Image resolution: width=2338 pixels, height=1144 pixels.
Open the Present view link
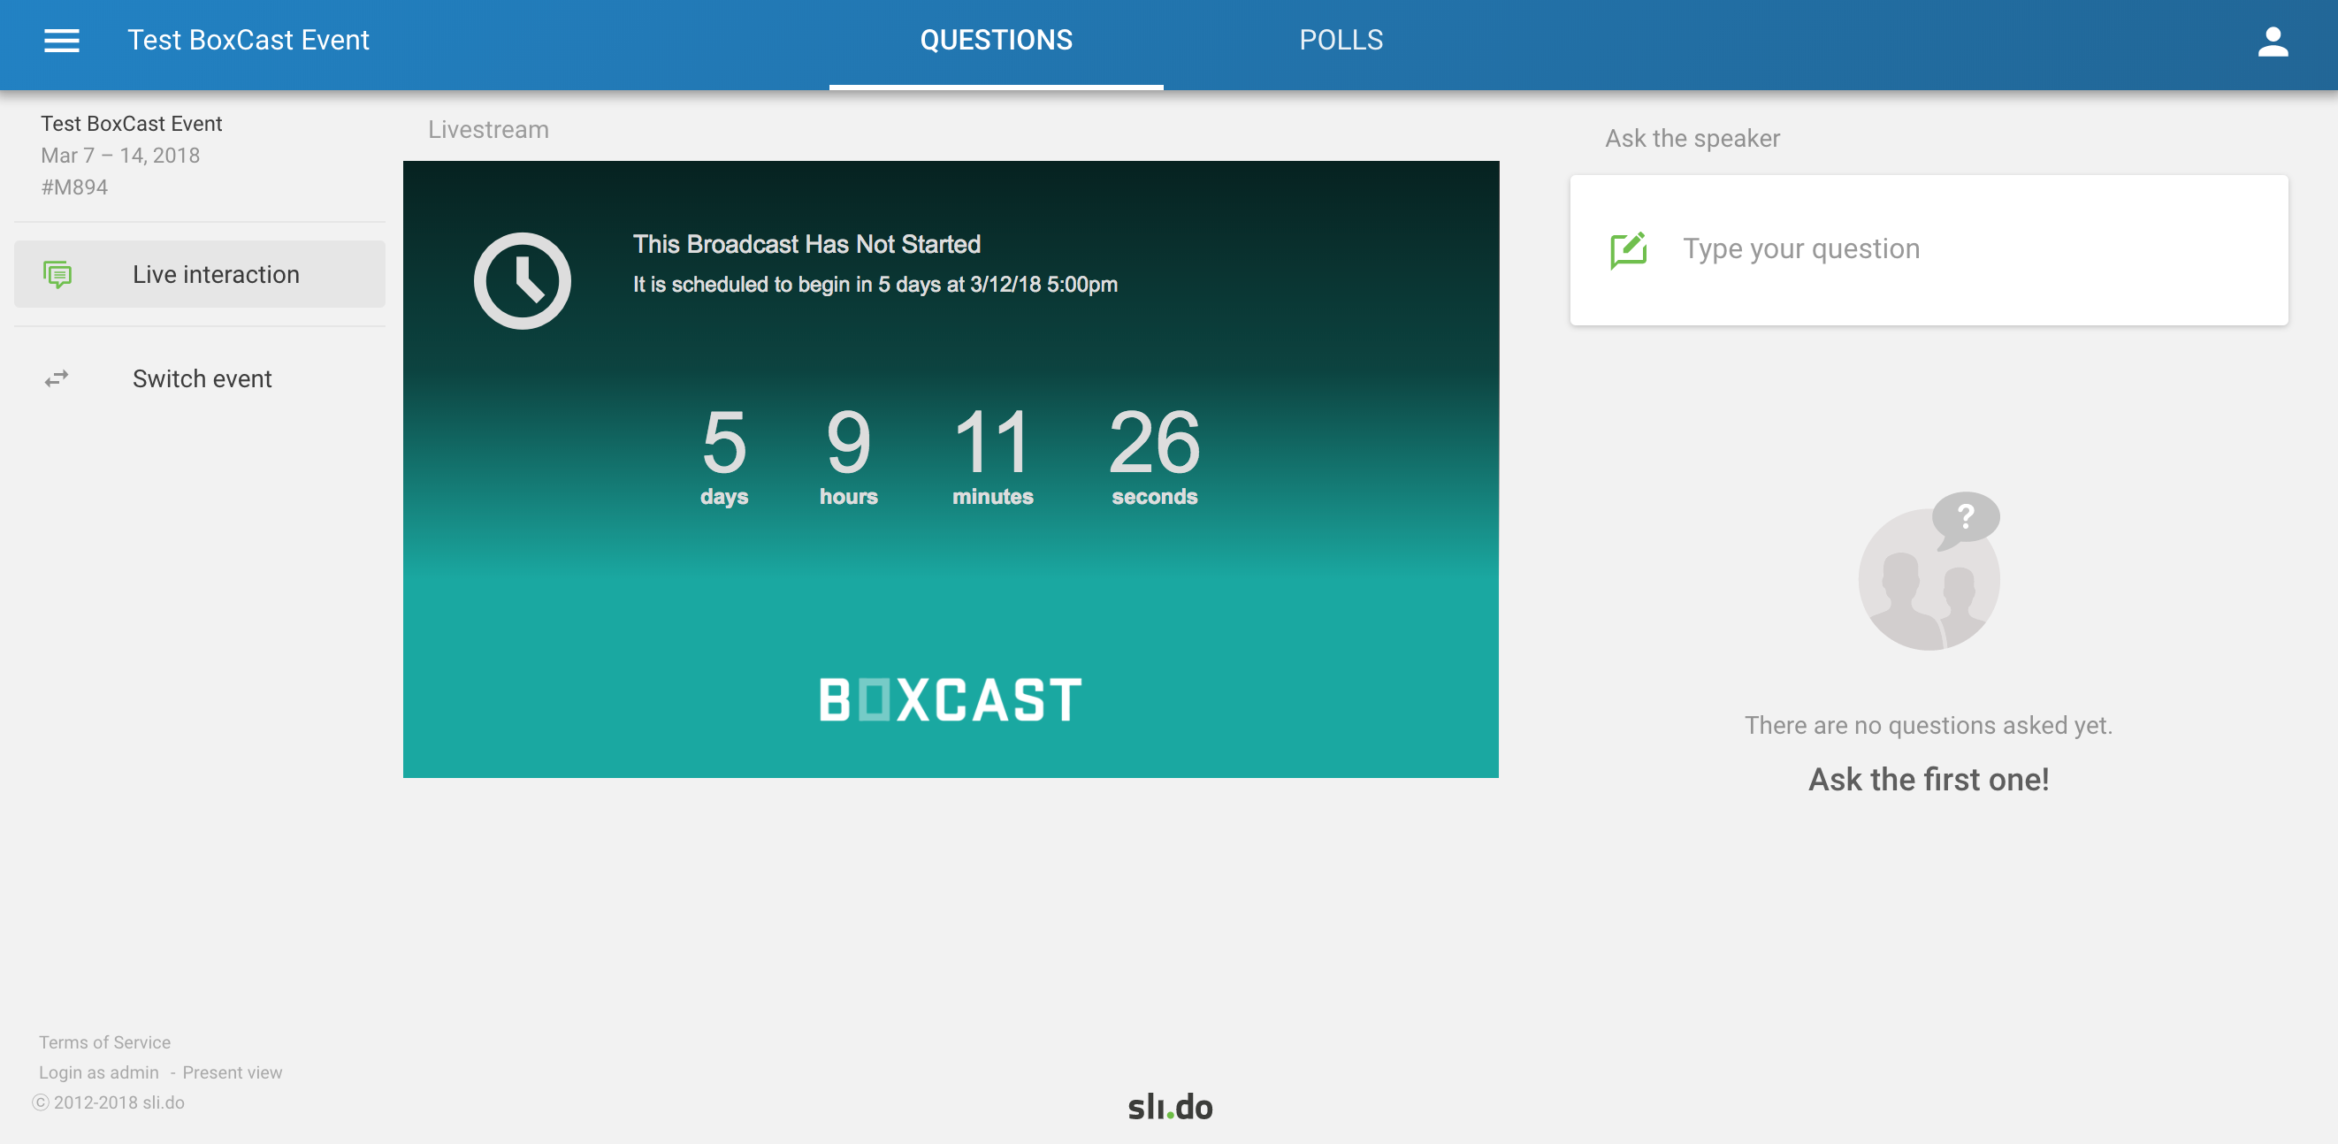pos(233,1072)
